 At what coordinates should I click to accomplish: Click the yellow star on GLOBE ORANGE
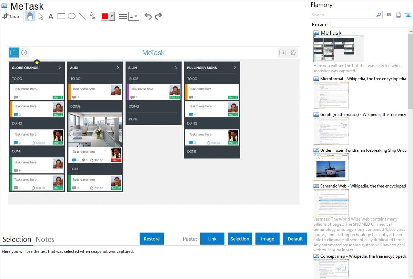pyautogui.click(x=37, y=62)
